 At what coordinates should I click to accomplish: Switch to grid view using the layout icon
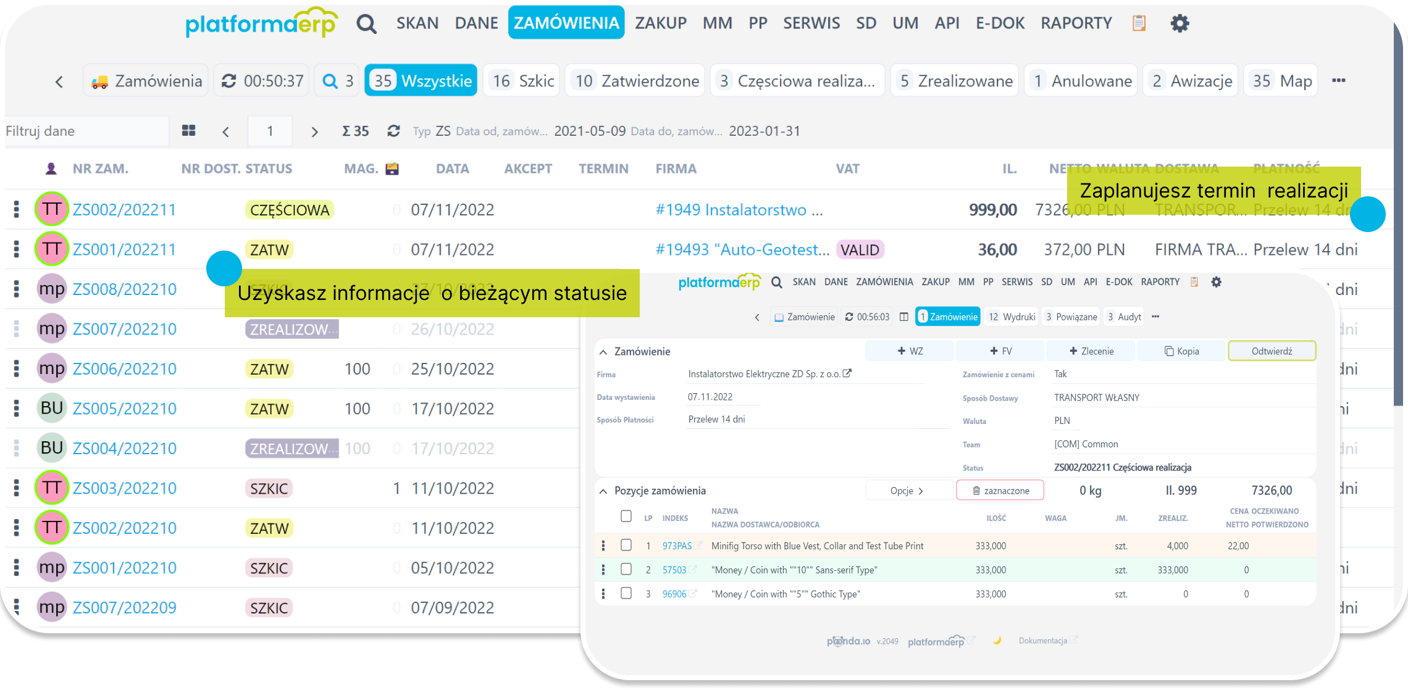point(189,131)
